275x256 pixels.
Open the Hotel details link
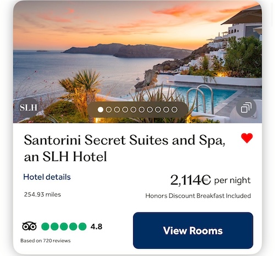47,177
